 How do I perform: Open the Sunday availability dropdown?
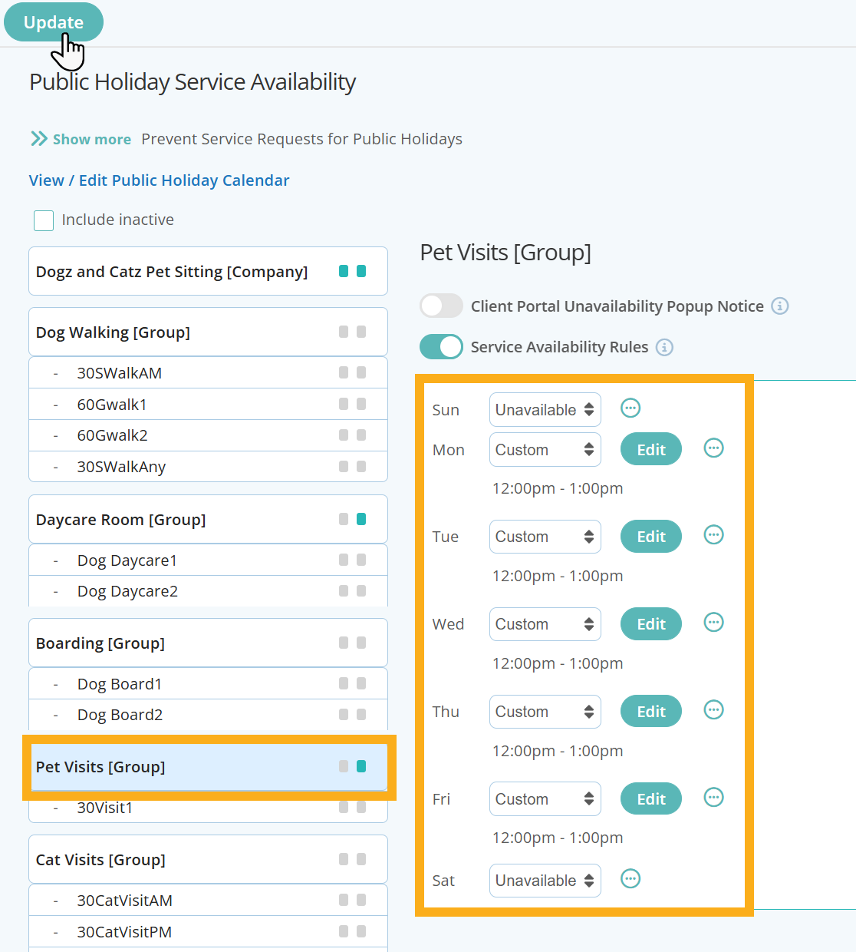pos(545,409)
